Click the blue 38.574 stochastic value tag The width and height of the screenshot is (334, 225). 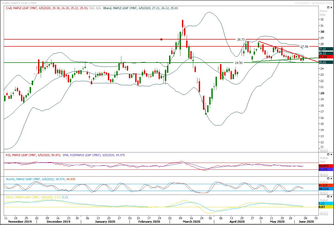326,189
